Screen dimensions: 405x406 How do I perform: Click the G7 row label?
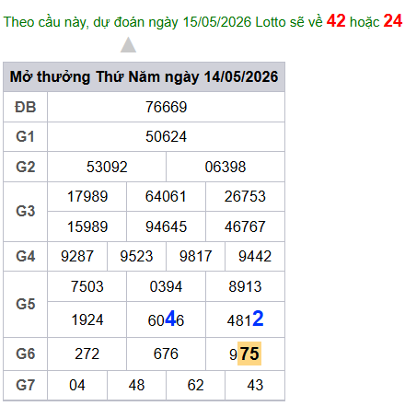pyautogui.click(x=26, y=385)
